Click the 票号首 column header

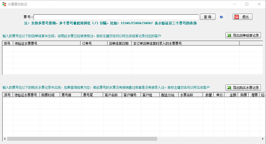pos(71,95)
